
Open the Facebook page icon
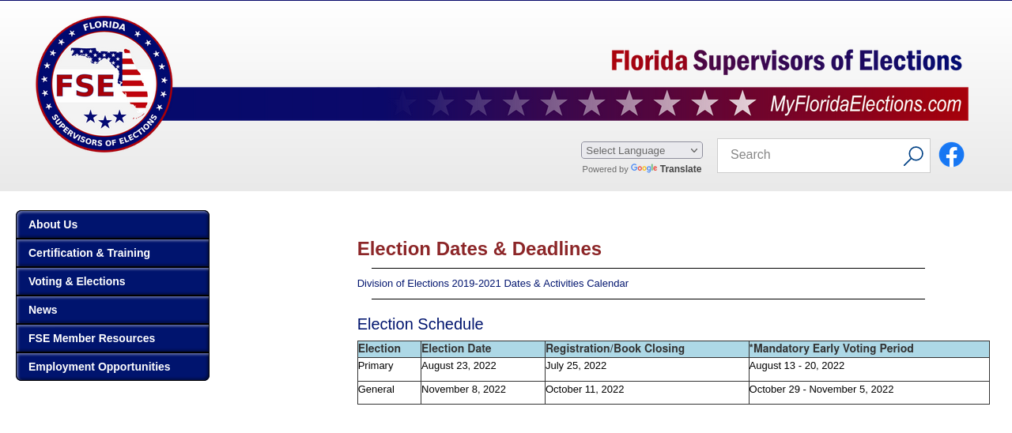point(951,155)
